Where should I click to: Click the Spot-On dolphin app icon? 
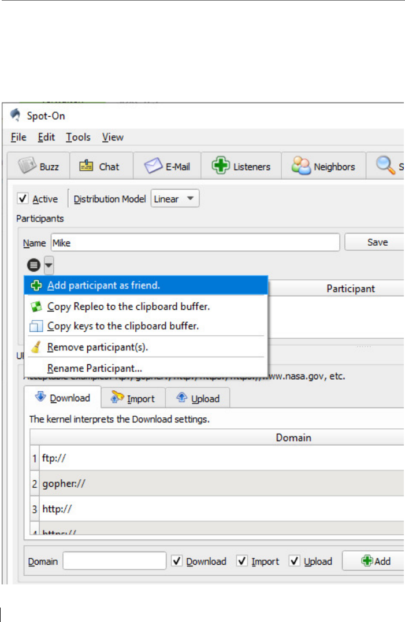(x=16, y=115)
